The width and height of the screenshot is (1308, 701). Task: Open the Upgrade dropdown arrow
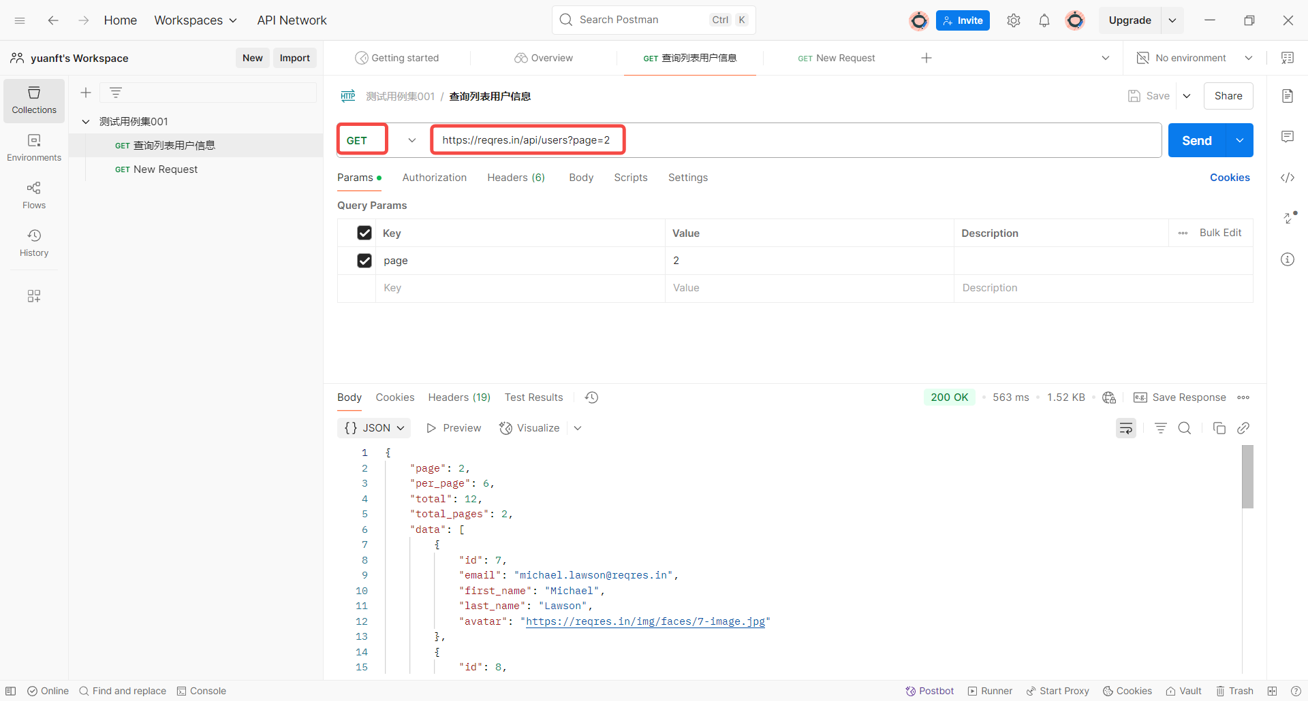[x=1172, y=20]
